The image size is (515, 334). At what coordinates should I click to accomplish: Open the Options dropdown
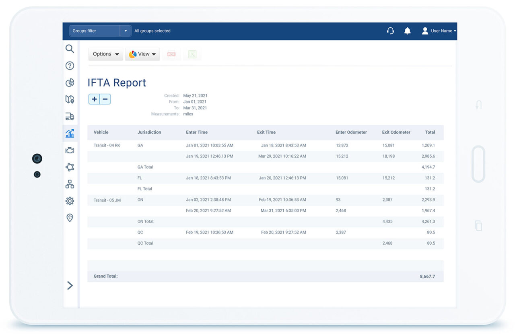coord(105,54)
